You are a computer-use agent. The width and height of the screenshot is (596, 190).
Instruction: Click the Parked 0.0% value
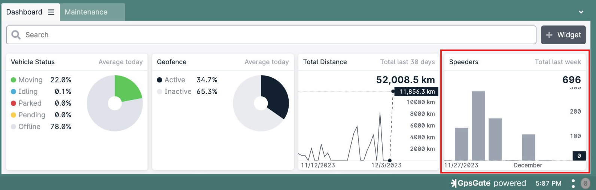[x=63, y=103]
